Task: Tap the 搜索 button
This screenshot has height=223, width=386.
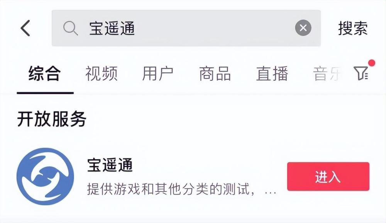Action: [353, 27]
